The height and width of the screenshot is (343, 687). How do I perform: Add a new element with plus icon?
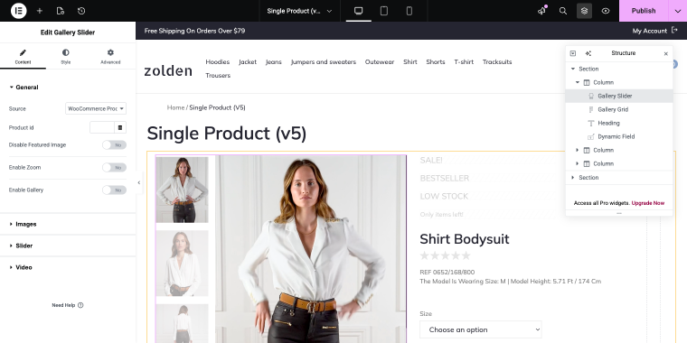[40, 11]
